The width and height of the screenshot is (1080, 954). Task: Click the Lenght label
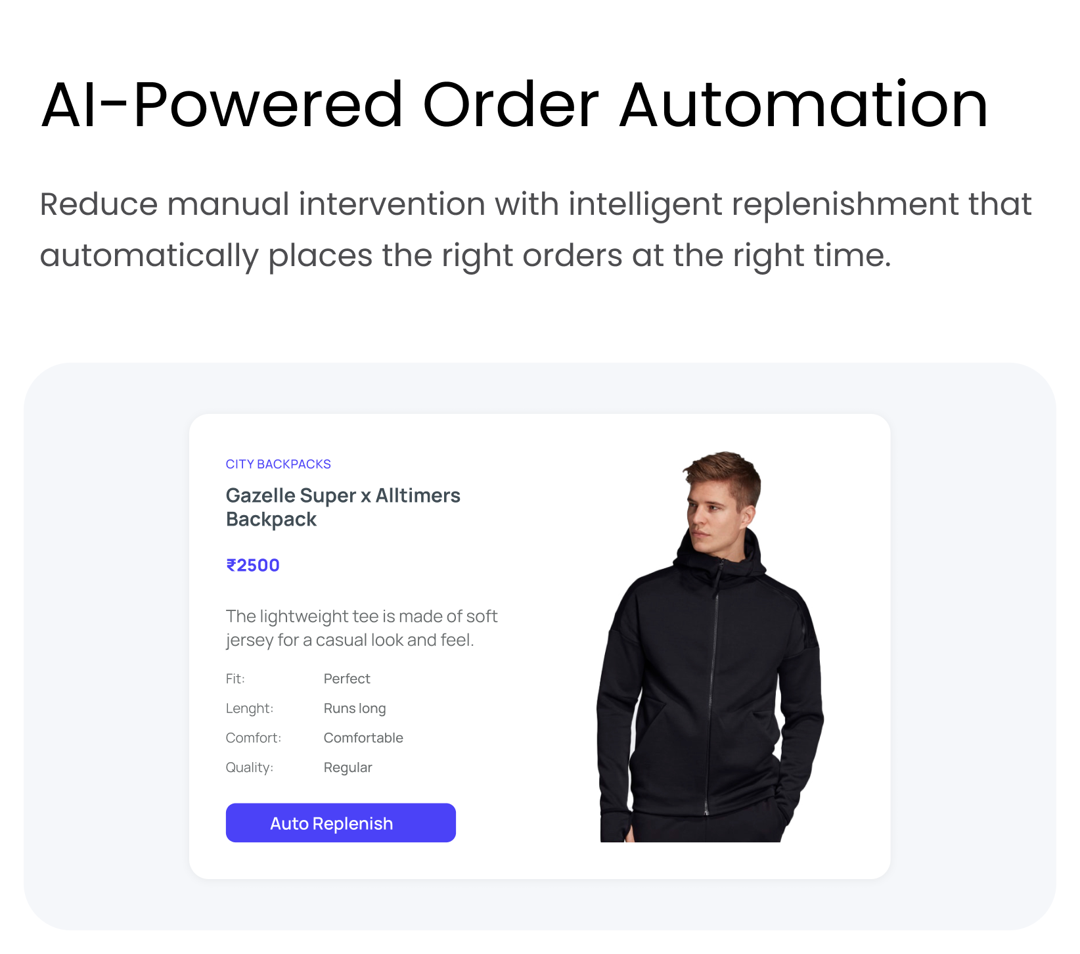point(250,708)
